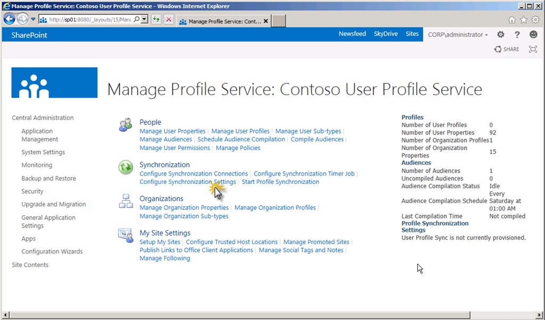Open Application Management in left navigation
The height and width of the screenshot is (320, 545).
pyautogui.click(x=39, y=135)
